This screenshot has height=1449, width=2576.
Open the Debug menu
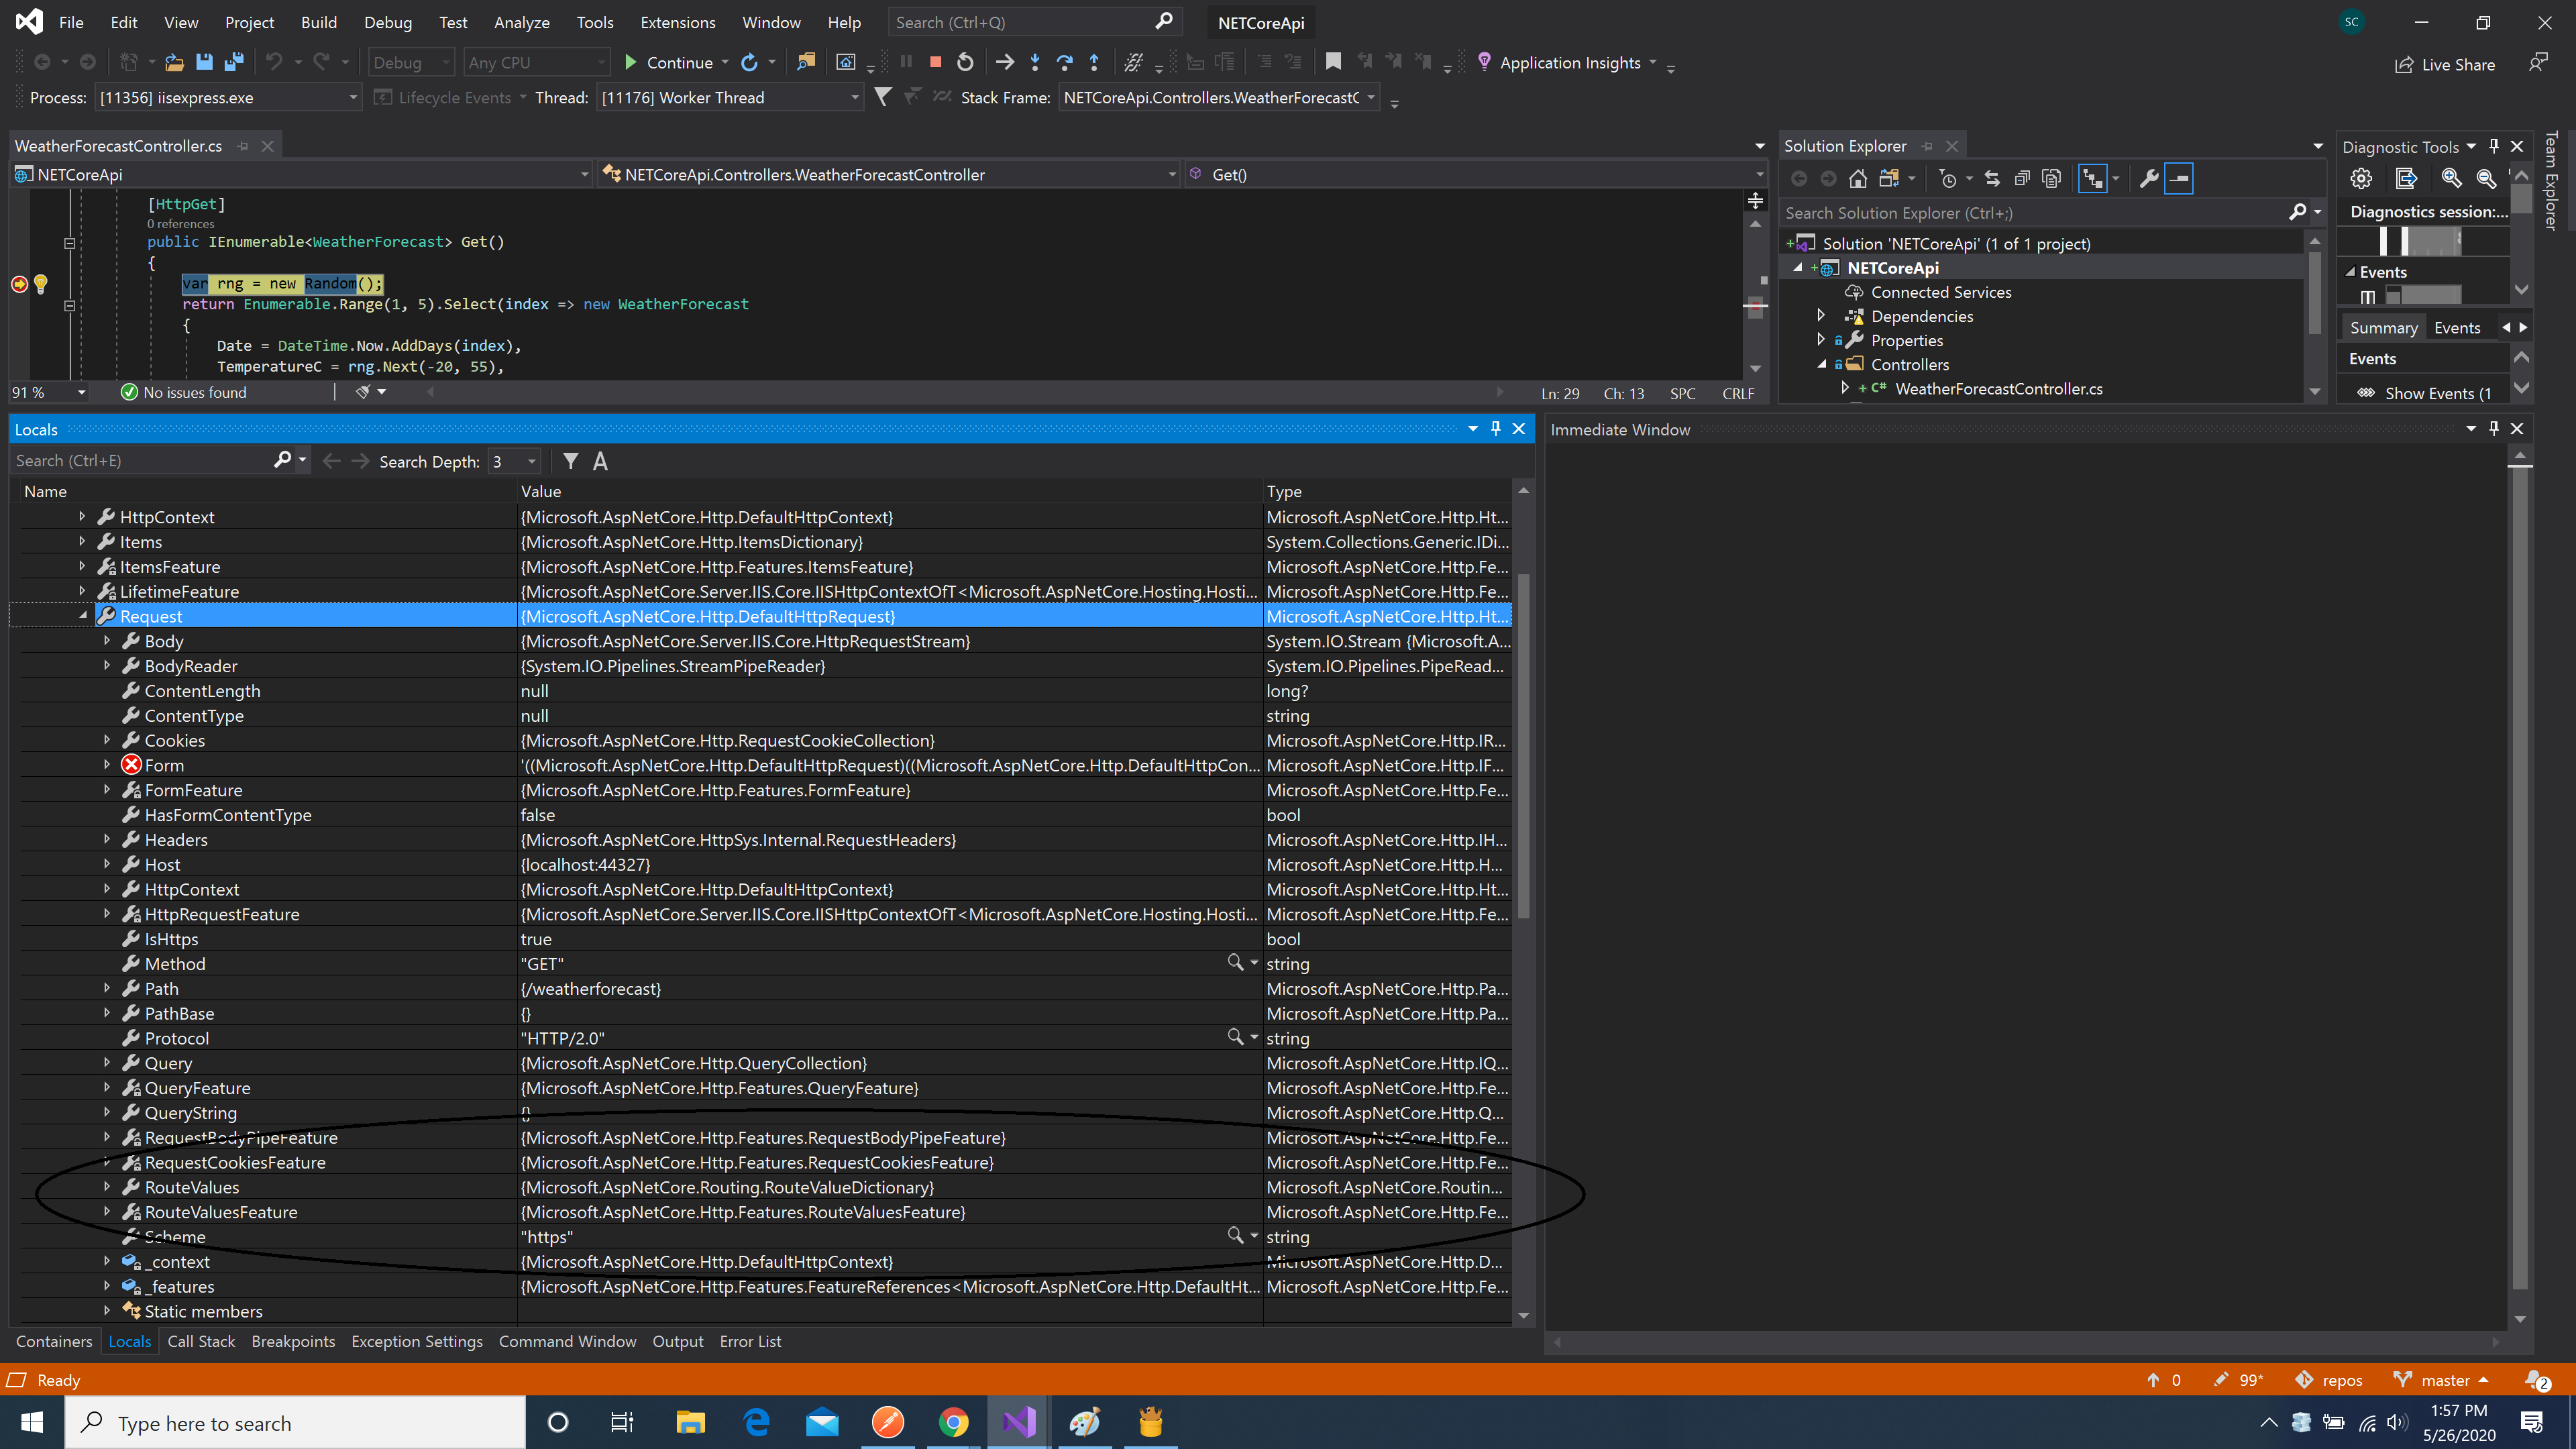click(x=387, y=22)
